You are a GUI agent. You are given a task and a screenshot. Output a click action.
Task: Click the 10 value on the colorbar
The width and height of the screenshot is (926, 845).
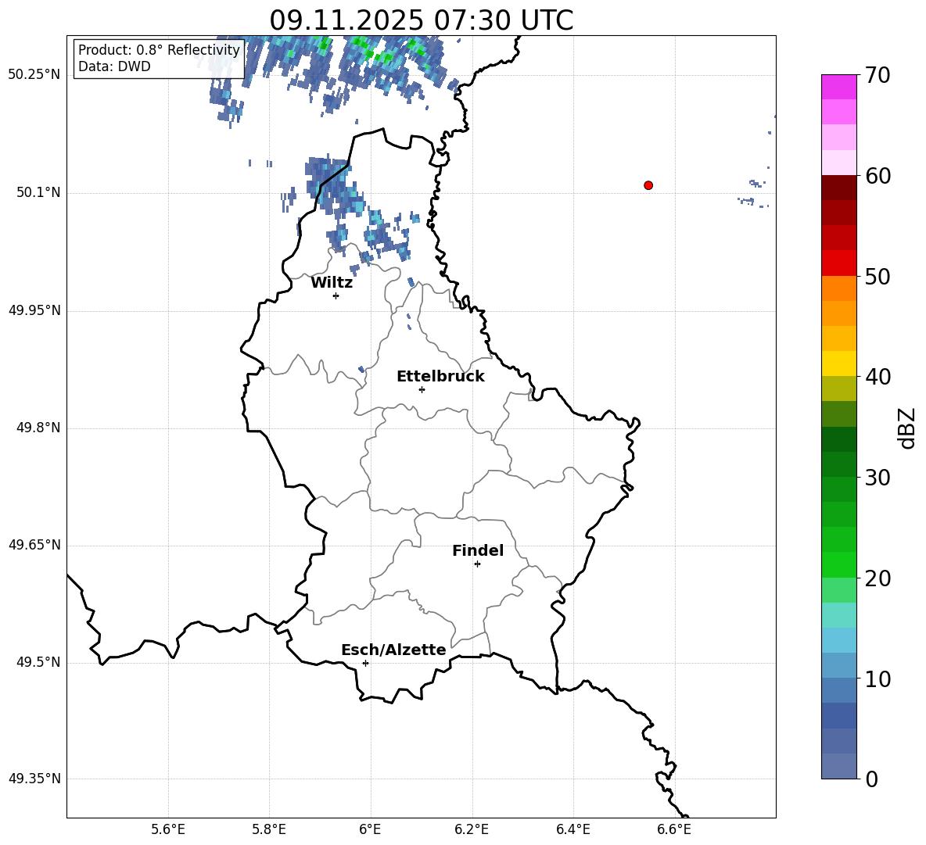click(x=878, y=679)
